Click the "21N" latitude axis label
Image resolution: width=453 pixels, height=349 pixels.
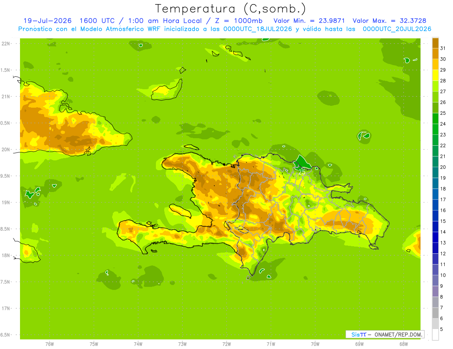pos(6,96)
